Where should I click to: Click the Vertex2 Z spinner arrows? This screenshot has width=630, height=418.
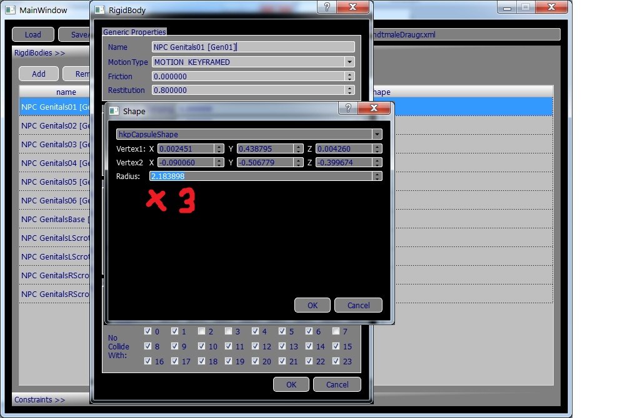pos(377,162)
